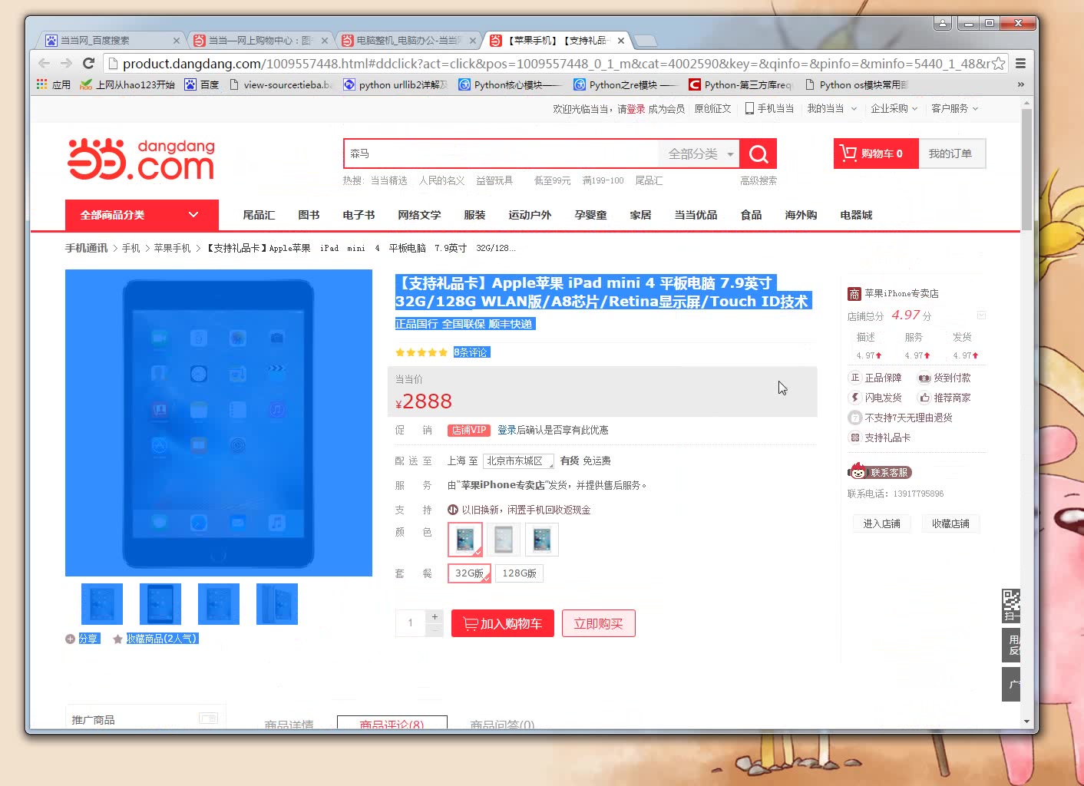Image resolution: width=1084 pixels, height=786 pixels.
Task: Open bookmarks overflow chevron
Action: click(1020, 84)
